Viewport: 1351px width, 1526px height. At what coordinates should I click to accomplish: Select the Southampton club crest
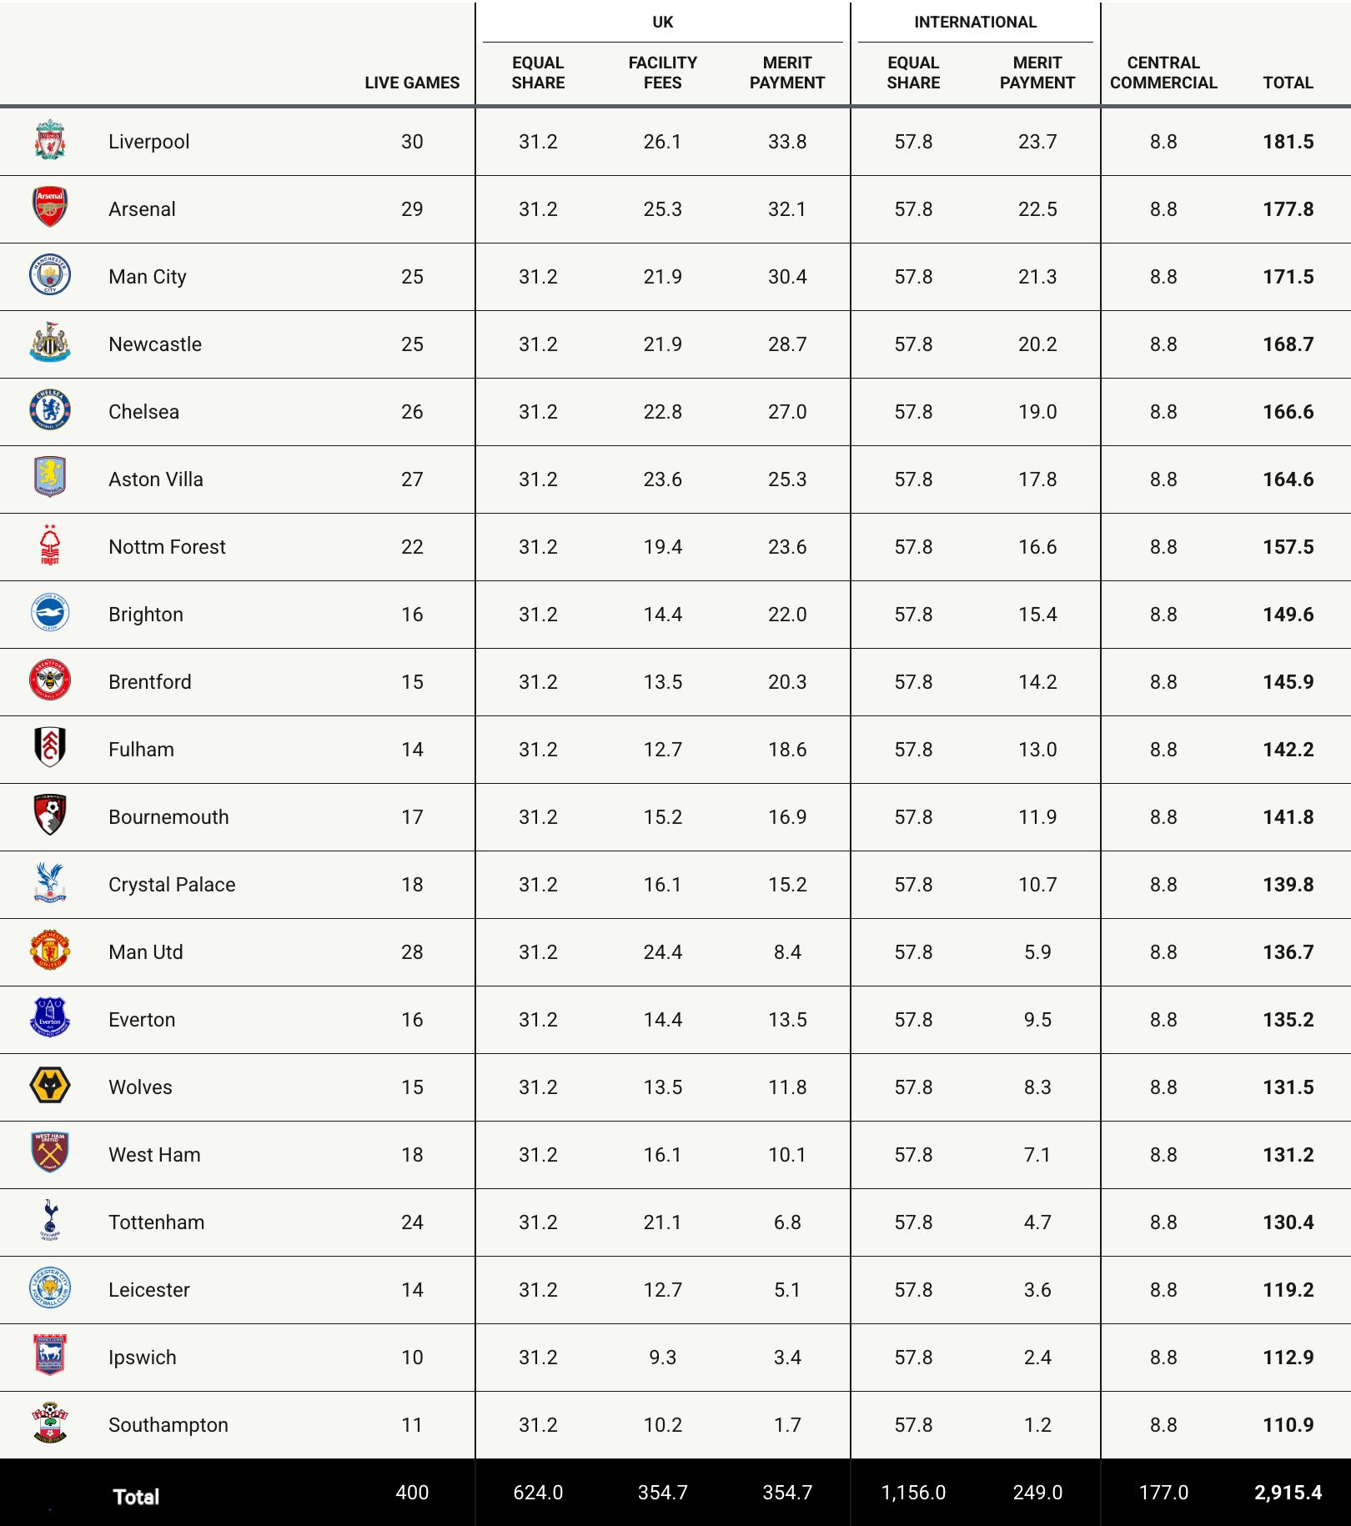(x=50, y=1423)
